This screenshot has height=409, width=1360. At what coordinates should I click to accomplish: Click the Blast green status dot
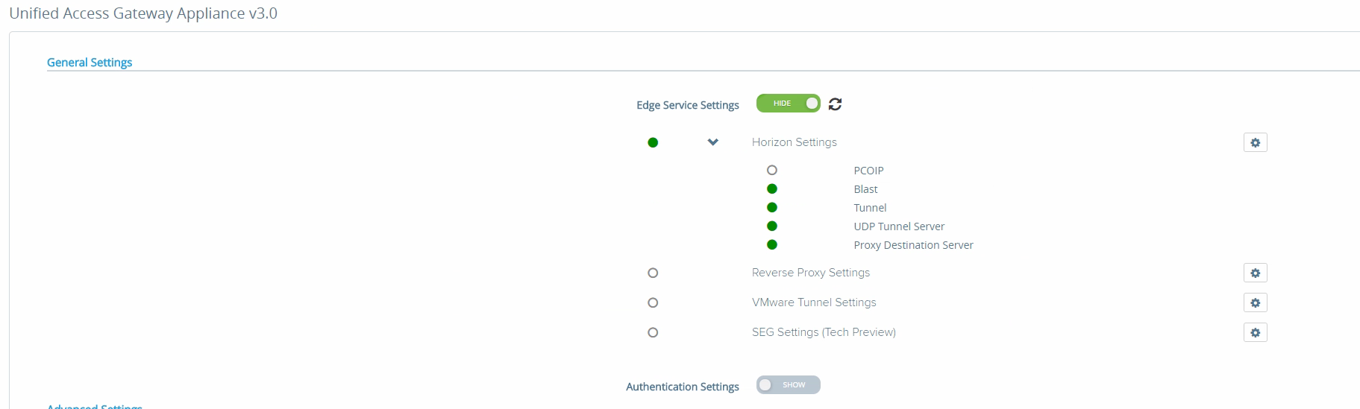(x=772, y=189)
